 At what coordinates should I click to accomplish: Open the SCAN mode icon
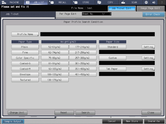[x=123, y=2]
